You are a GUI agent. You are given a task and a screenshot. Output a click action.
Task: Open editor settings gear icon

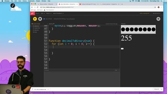tap(158, 19)
